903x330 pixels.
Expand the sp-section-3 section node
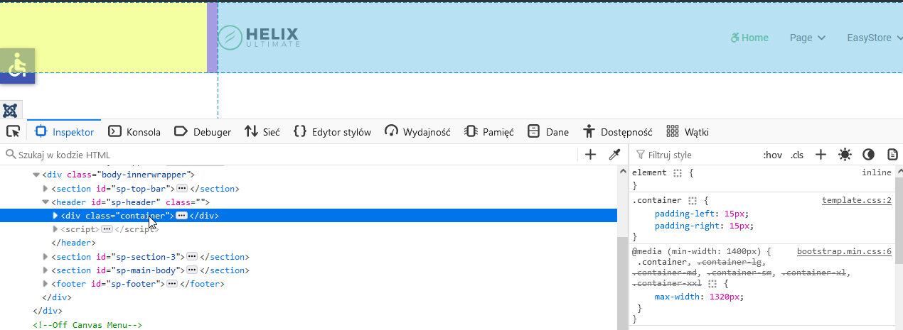point(46,257)
